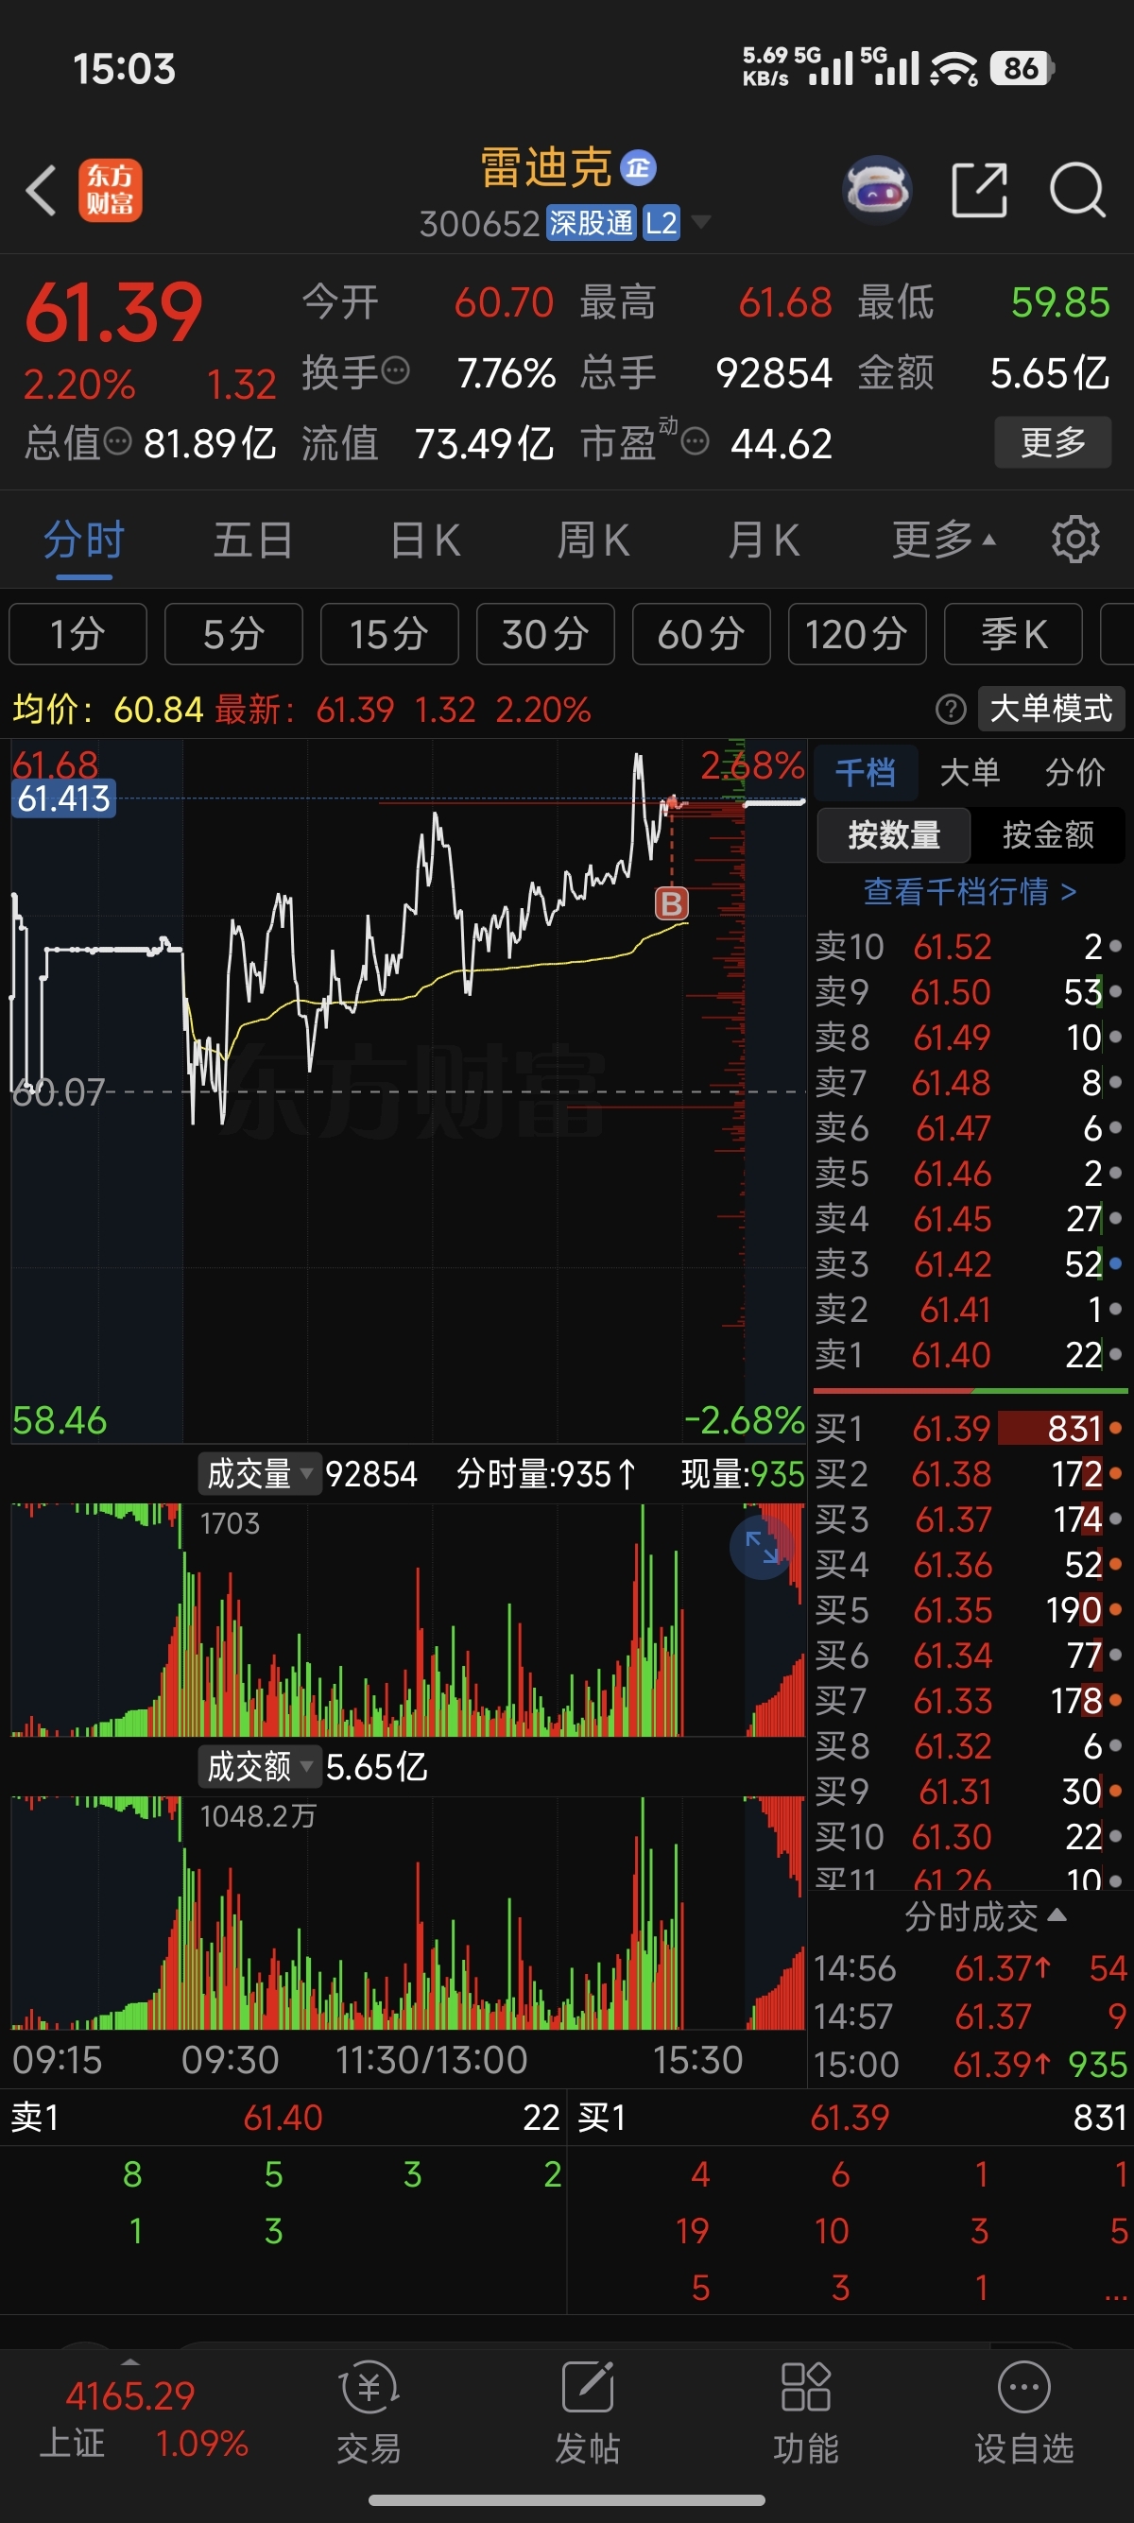The width and height of the screenshot is (1134, 2523).
Task: Tap the 14:56 61.37 trade record
Action: coord(971,1967)
